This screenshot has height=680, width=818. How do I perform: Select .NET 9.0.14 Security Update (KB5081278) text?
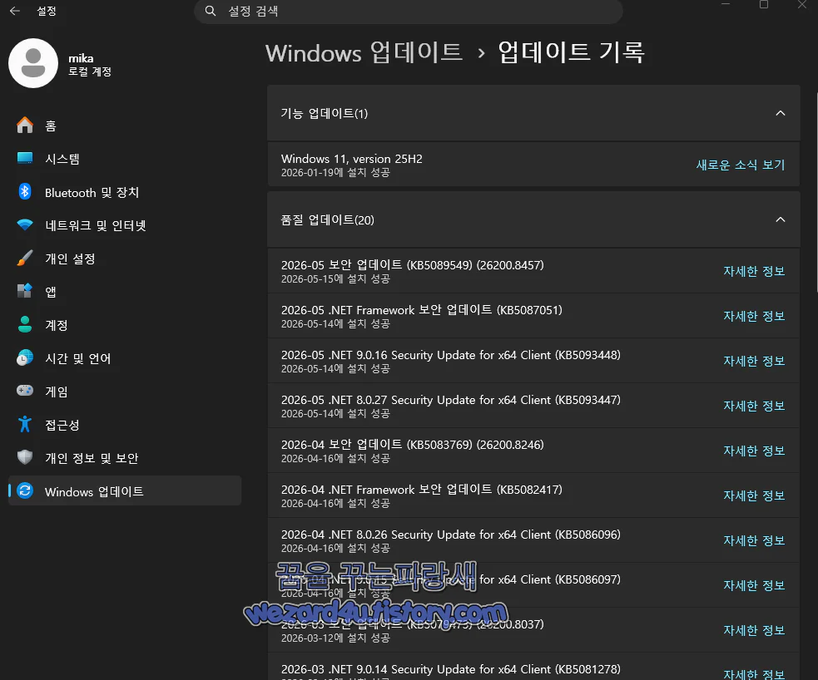[x=451, y=669]
